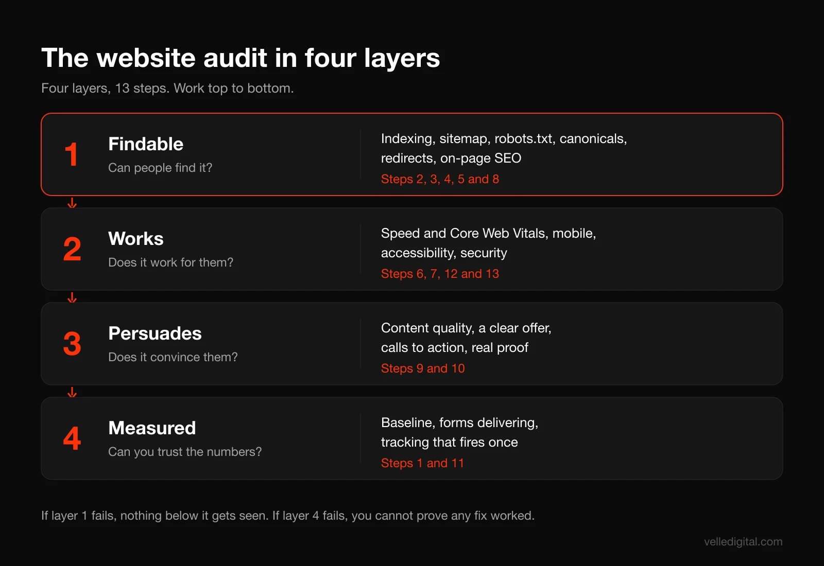
Task: Click the large red number 2
Action: click(72, 250)
